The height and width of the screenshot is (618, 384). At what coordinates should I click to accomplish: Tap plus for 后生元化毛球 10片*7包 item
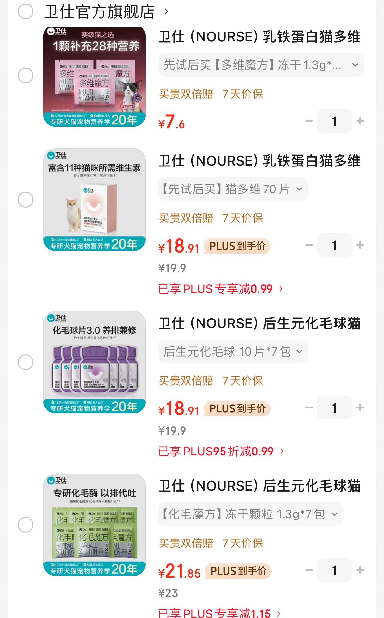click(x=360, y=408)
